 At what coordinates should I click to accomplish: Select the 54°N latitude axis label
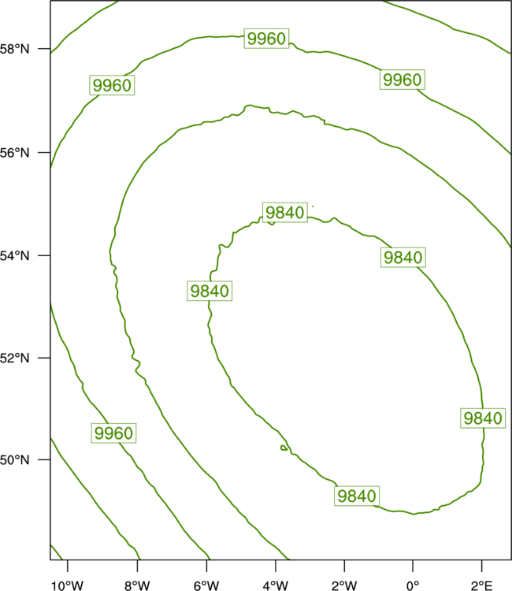(x=14, y=256)
